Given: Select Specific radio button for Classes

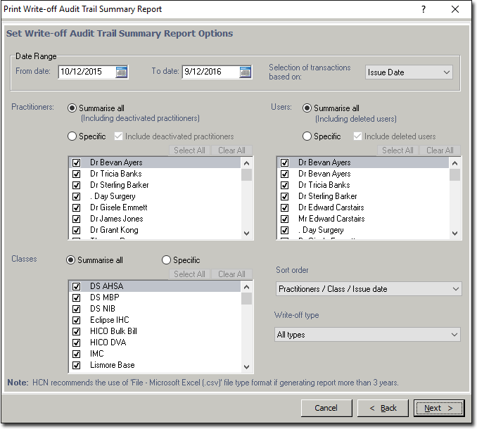Looking at the screenshot, I should tap(167, 260).
